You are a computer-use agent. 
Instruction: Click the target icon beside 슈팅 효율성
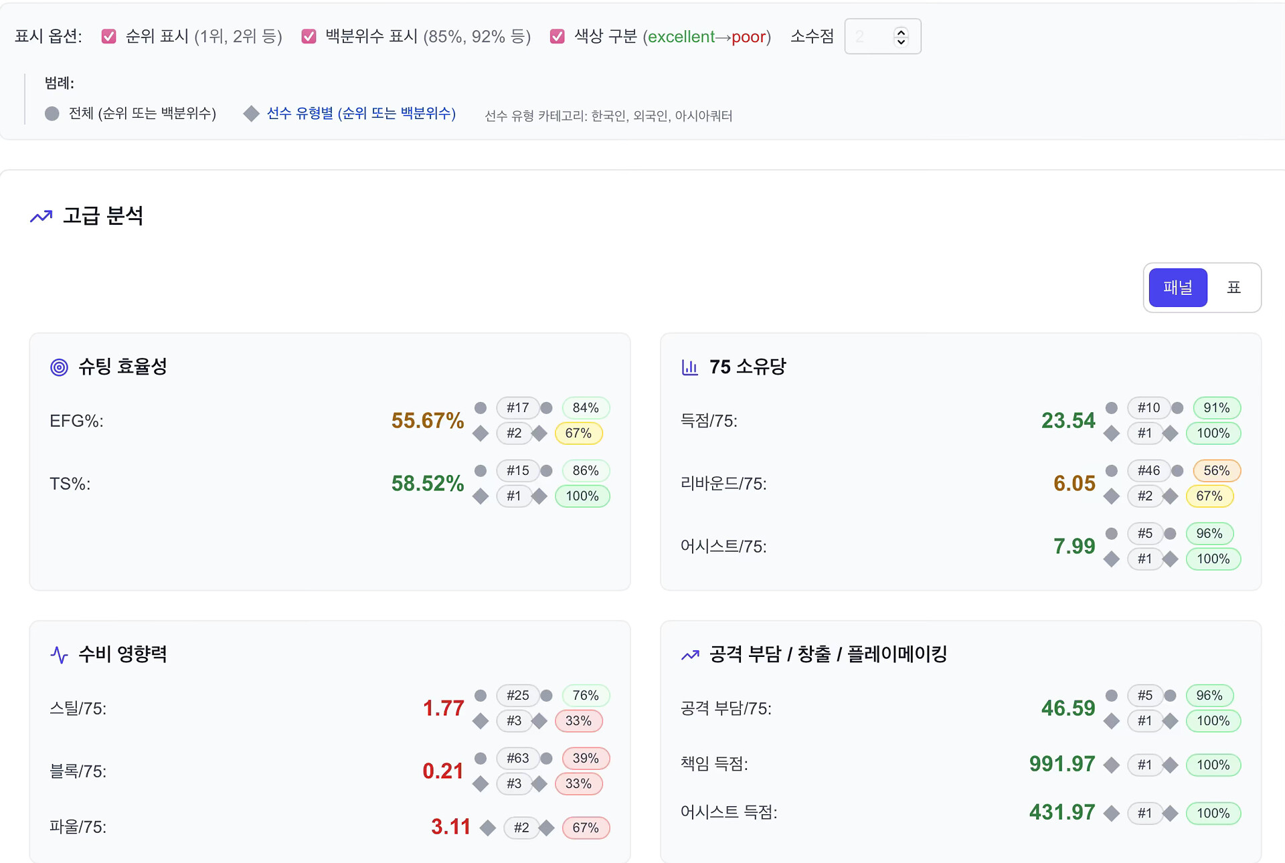(x=59, y=367)
